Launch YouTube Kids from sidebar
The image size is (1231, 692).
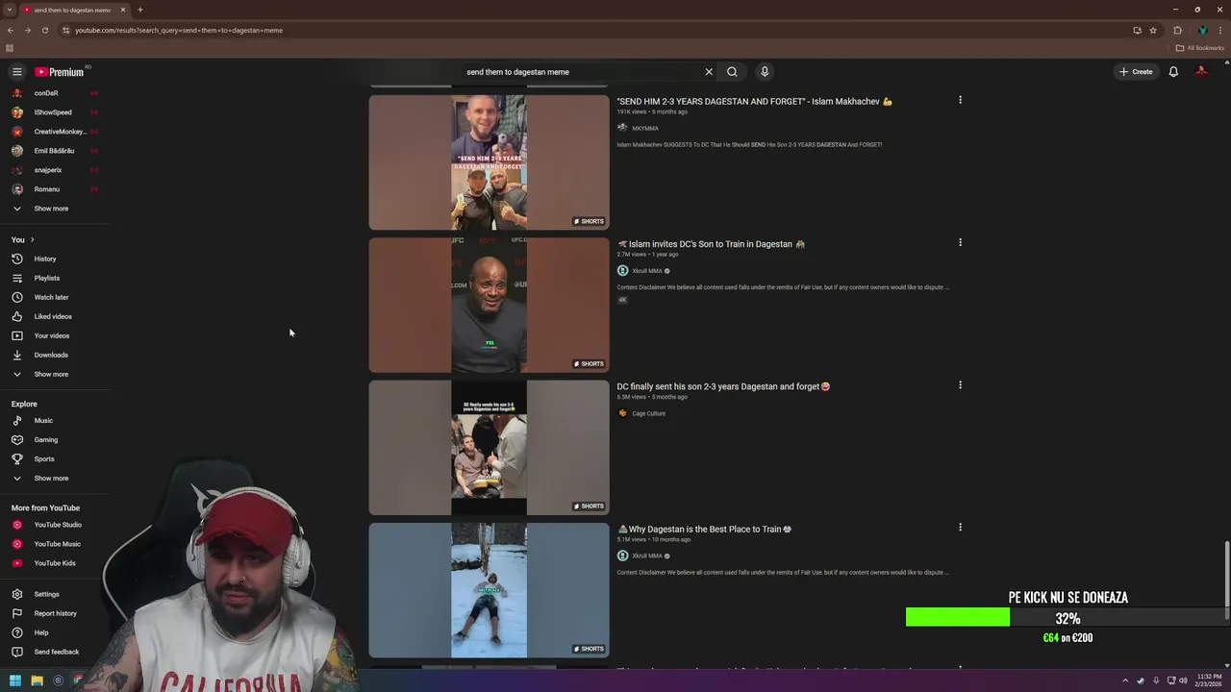[55, 563]
